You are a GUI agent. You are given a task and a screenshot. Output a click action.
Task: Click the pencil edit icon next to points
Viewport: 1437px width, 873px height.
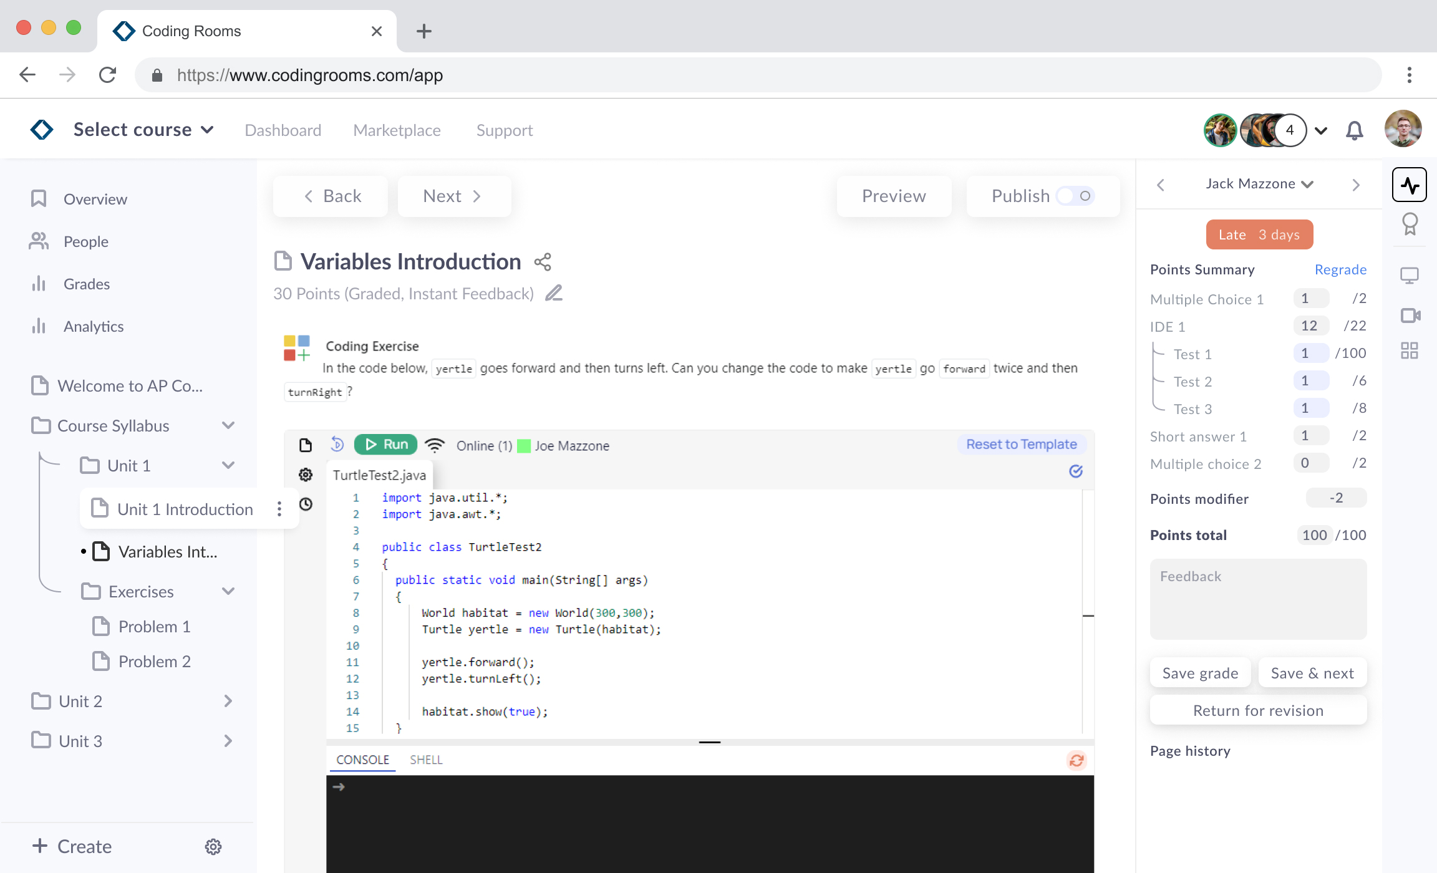click(553, 293)
